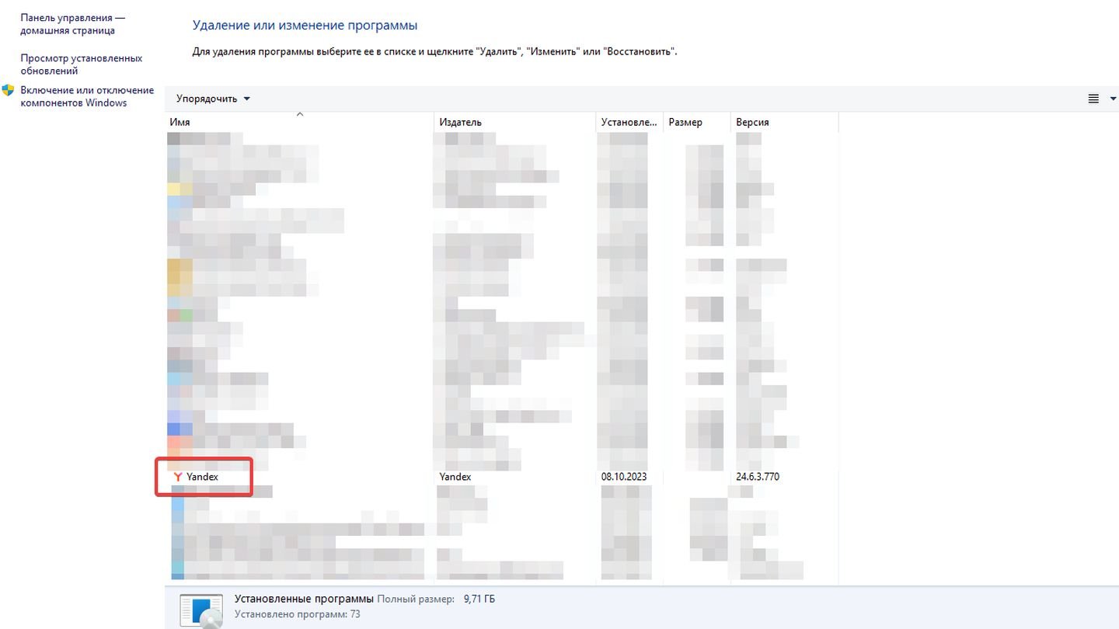
Task: Click version 24.6.3.770 cell
Action: [758, 477]
